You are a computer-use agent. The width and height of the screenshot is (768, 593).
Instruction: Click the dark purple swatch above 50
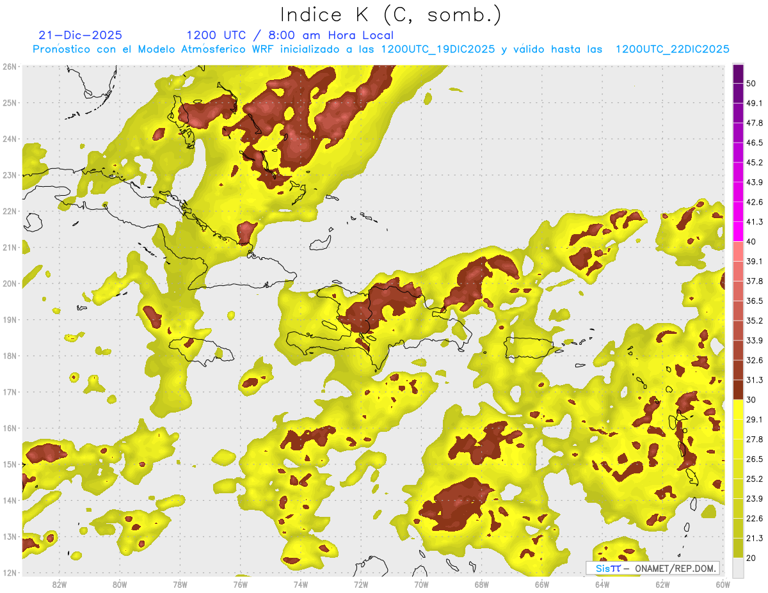(739, 74)
